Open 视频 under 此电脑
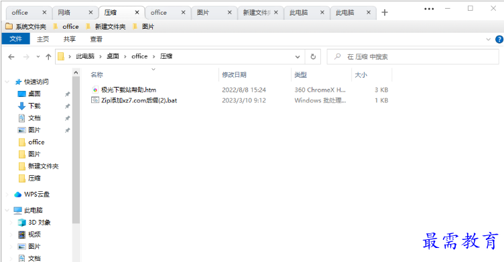504x262 pixels. click(x=34, y=235)
